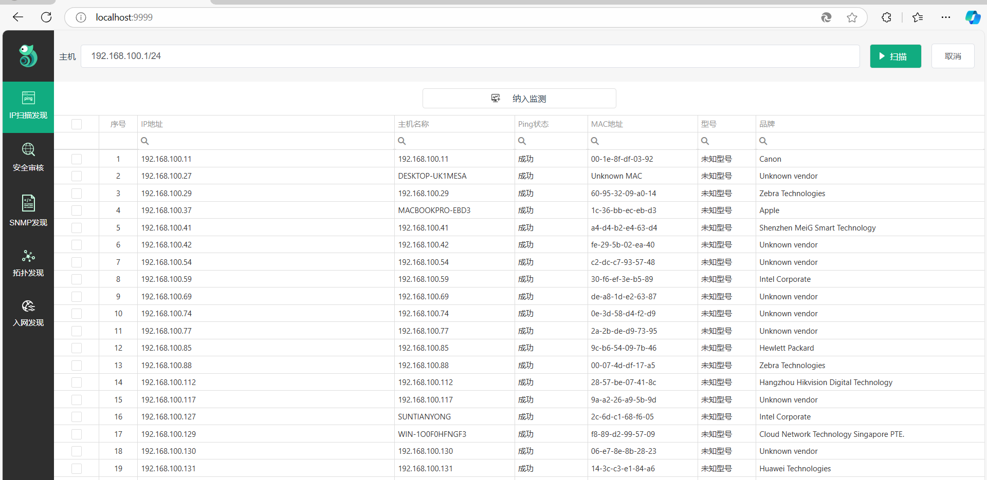The image size is (987, 480).
Task: Check the row for 192.168.100.11
Action: [x=77, y=159]
